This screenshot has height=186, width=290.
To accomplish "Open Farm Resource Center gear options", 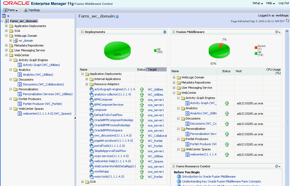I will coord(278,166).
